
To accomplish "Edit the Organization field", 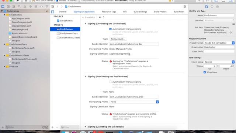I will [x=219, y=47].
